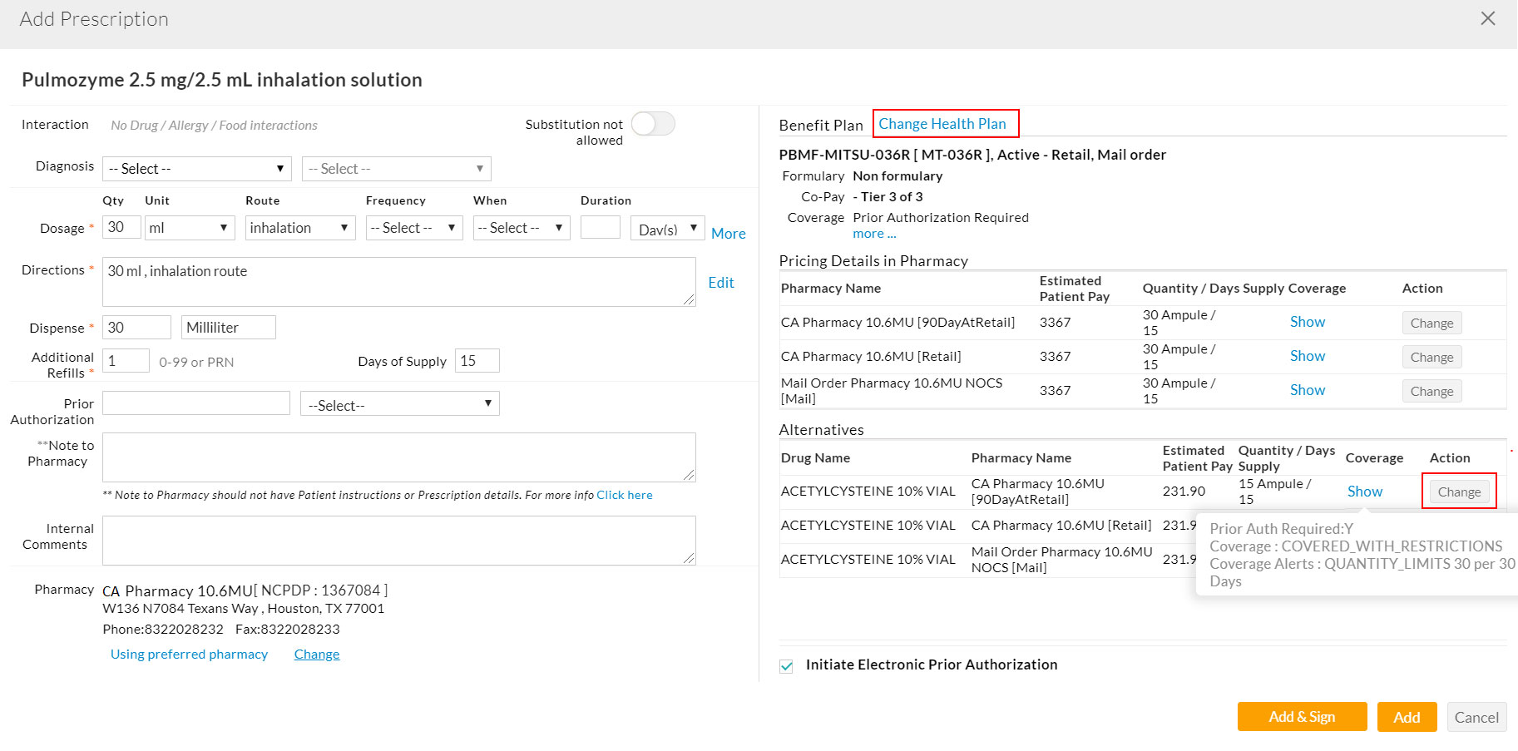Click the Cancel button

[1476, 717]
